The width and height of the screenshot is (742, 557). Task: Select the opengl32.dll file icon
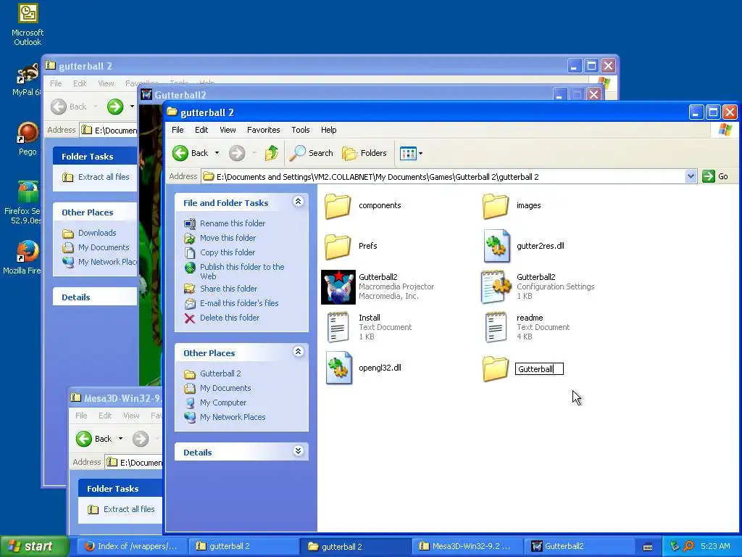(x=338, y=368)
